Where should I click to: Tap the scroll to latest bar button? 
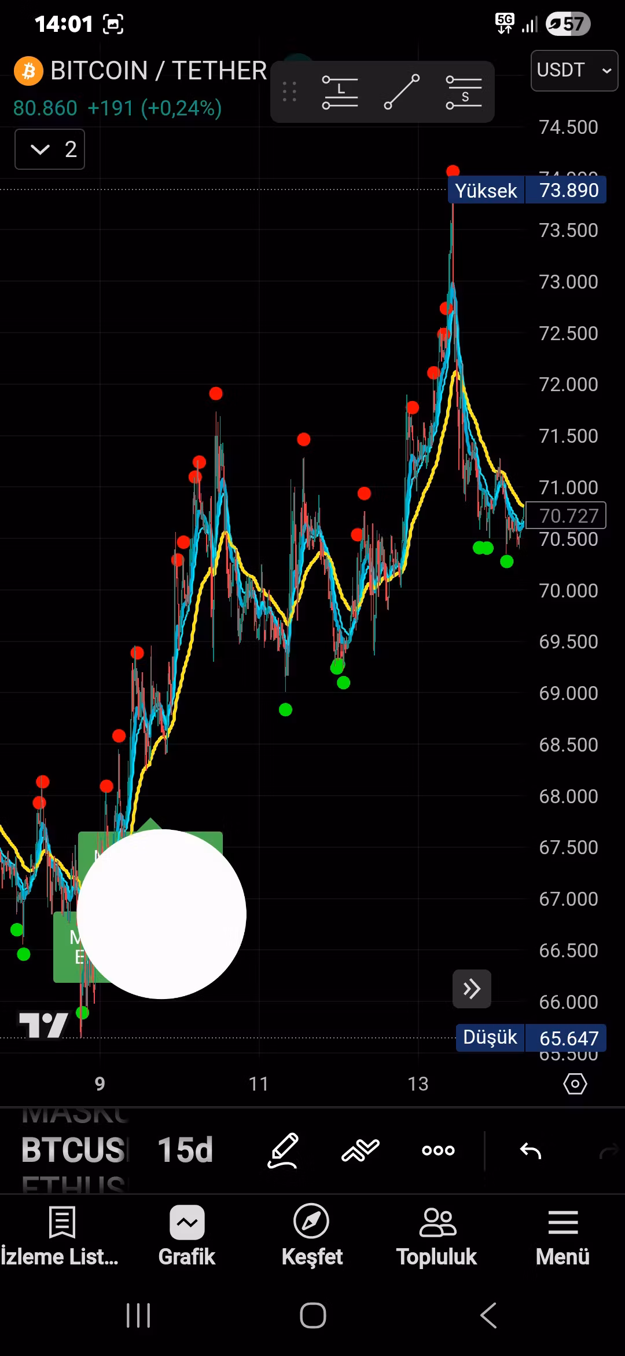(472, 989)
